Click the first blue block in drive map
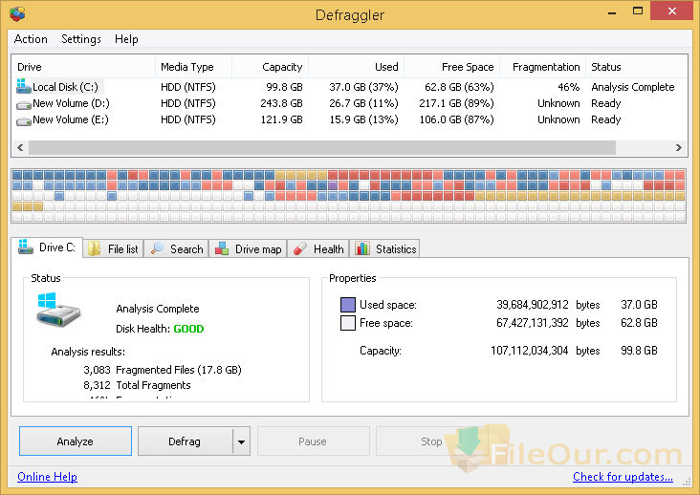The width and height of the screenshot is (700, 495). point(17,174)
